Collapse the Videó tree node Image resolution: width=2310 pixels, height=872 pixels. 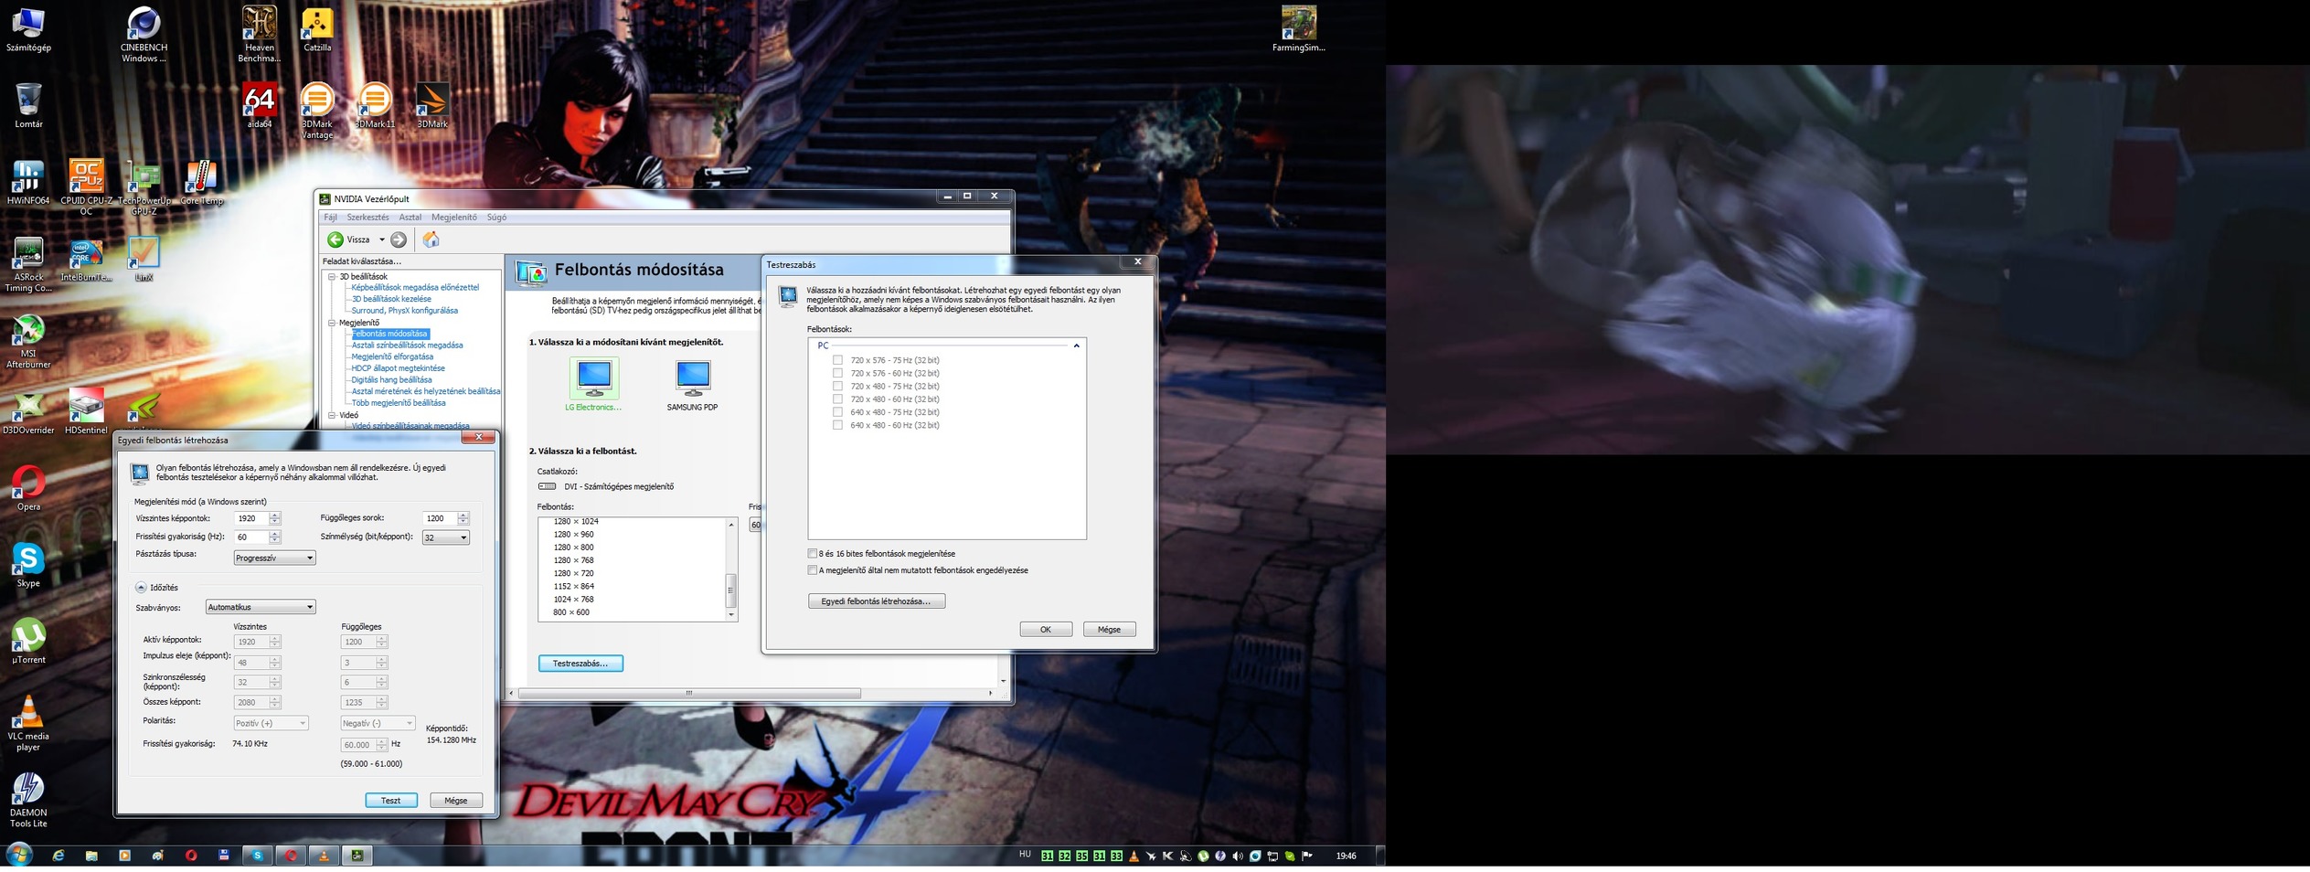pos(332,415)
